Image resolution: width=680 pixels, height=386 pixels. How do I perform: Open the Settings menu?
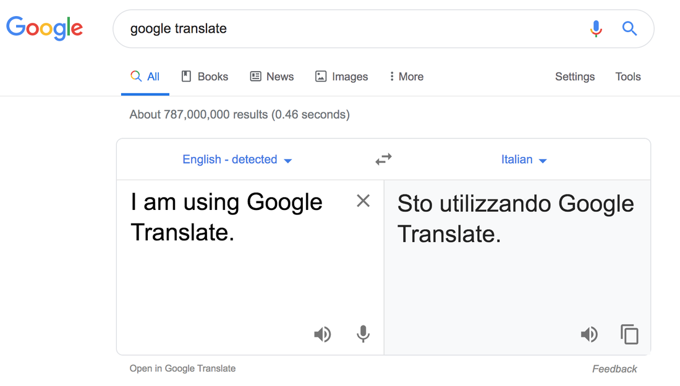[x=575, y=77]
